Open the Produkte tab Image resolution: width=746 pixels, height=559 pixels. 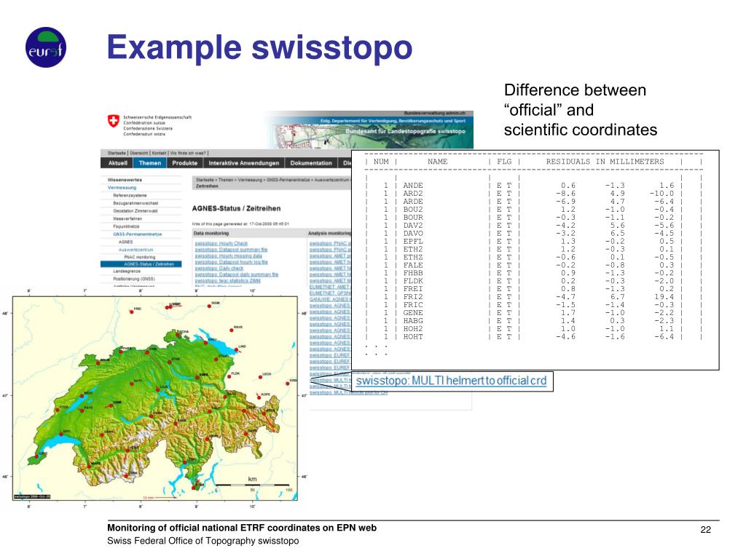pyautogui.click(x=184, y=163)
